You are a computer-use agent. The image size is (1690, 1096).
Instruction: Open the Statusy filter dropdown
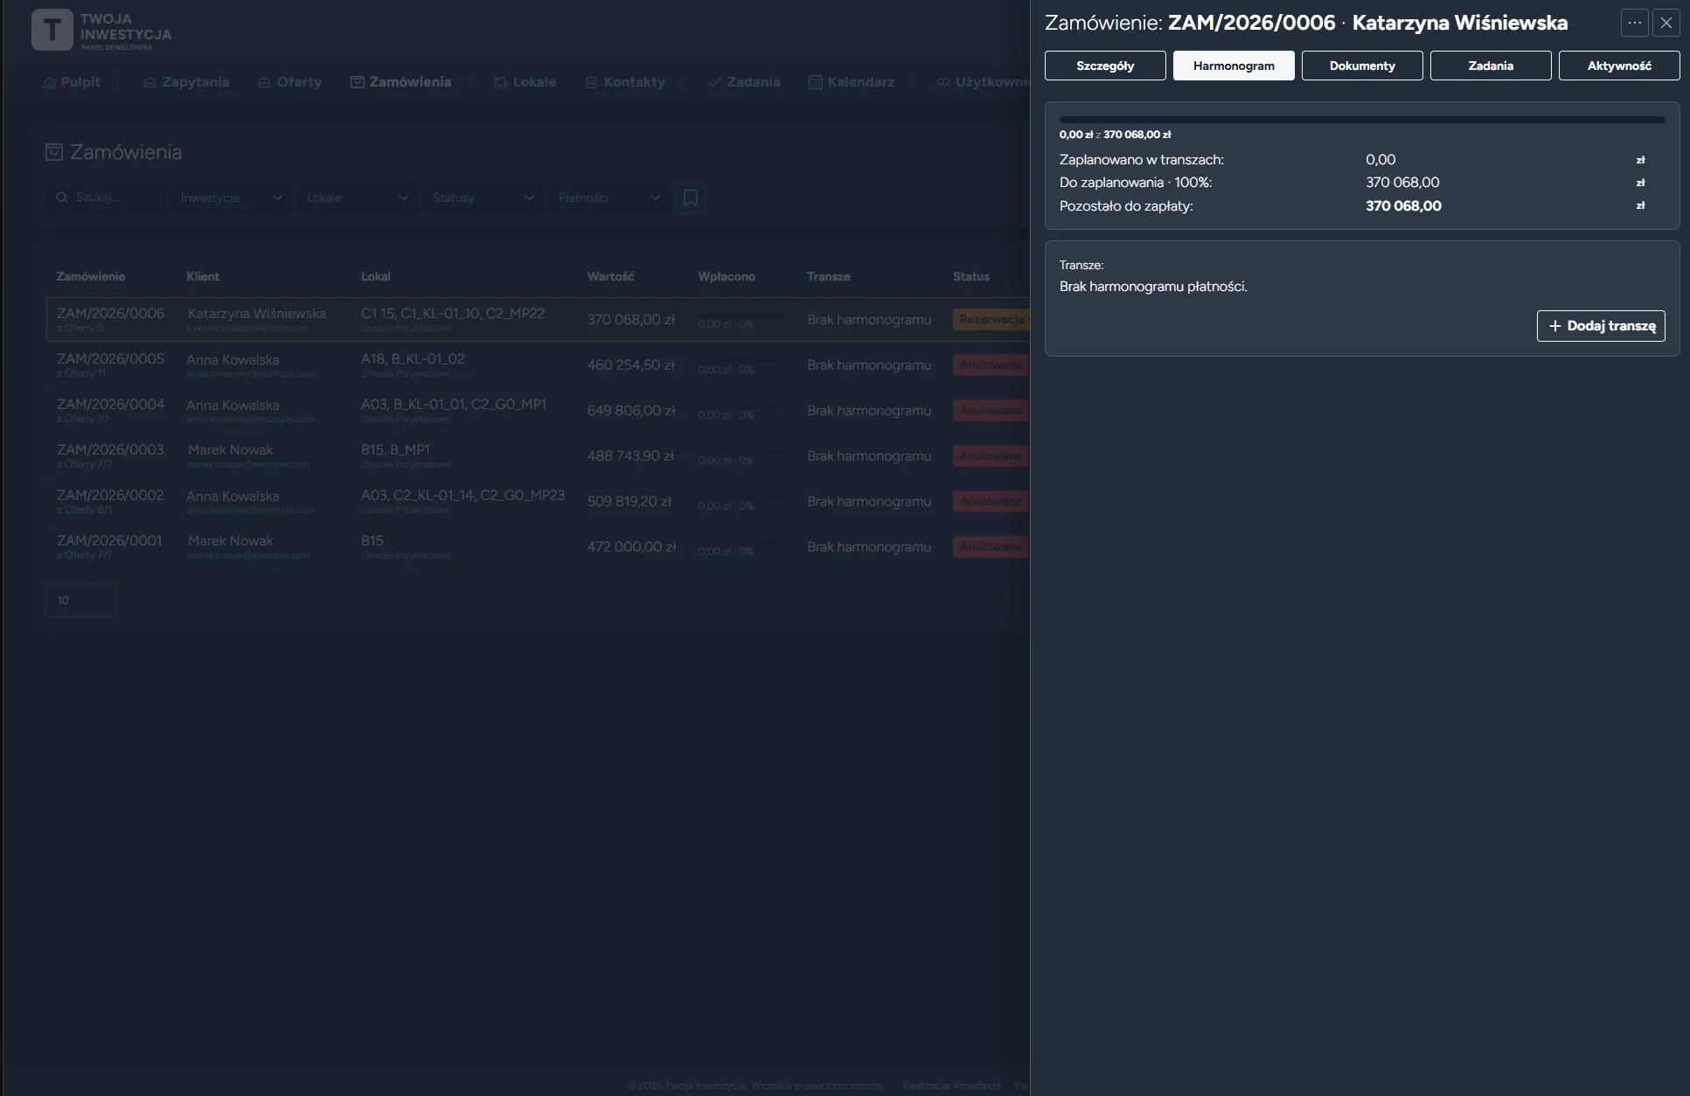pyautogui.click(x=483, y=198)
